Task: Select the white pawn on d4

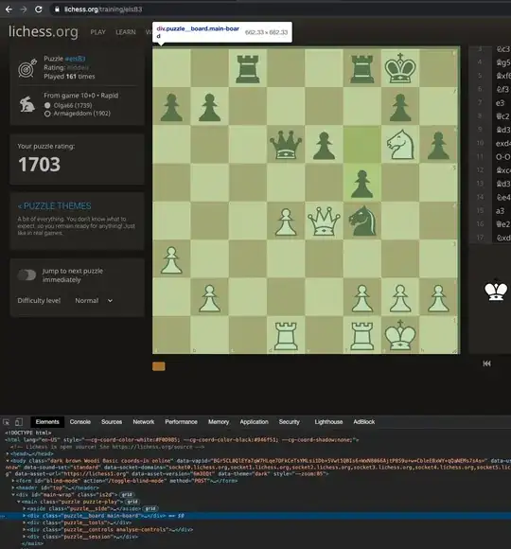Action: (x=286, y=222)
